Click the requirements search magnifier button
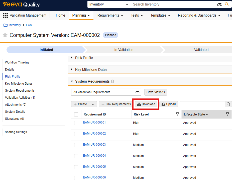The width and height of the screenshot is (232, 181). click(228, 104)
